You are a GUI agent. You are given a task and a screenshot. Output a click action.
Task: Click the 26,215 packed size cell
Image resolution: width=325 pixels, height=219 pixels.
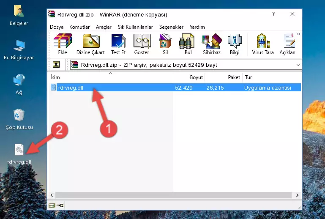click(215, 88)
